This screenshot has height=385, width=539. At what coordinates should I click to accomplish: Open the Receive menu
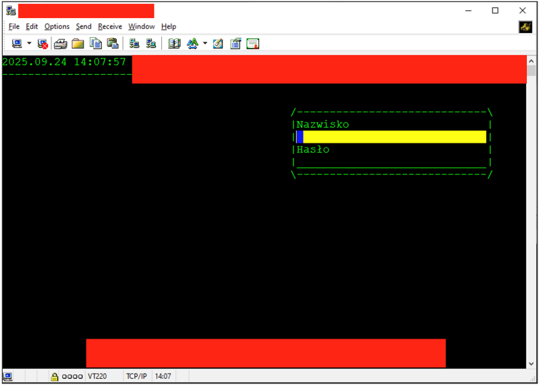110,26
